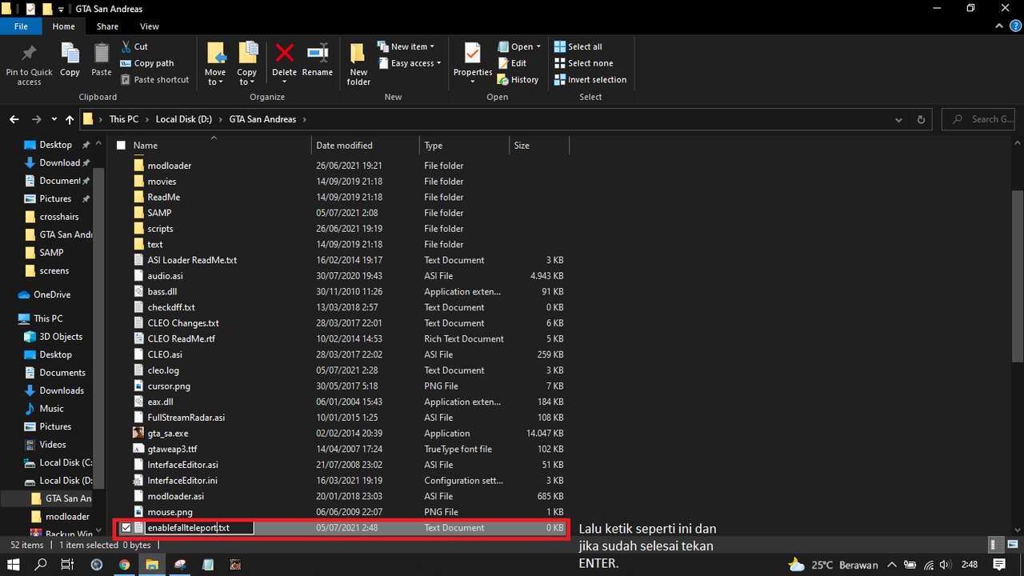1024x576 pixels.
Task: Go back with the left arrow
Action: (x=14, y=119)
